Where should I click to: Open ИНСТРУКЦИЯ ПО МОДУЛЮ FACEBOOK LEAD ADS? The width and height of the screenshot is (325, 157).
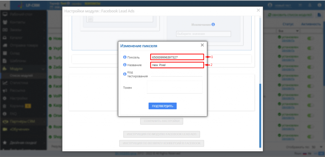[162, 134]
